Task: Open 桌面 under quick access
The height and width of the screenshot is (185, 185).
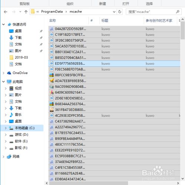Action: point(18,31)
